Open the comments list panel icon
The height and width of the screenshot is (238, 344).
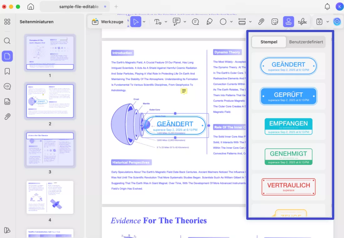click(x=7, y=87)
